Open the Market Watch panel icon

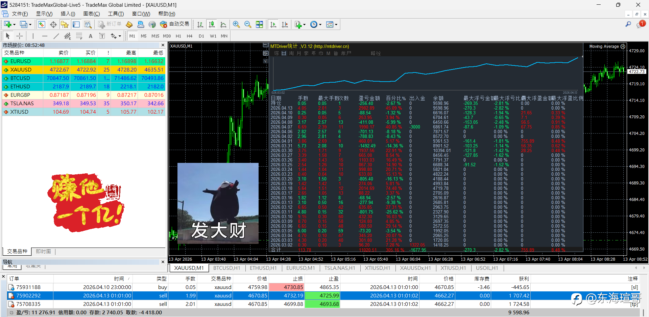(42, 24)
